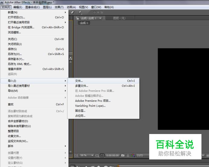Image resolution: width=209 pixels, height=167 pixels.
Task: Open the 图层(L) menu
Action: coord(47,7)
